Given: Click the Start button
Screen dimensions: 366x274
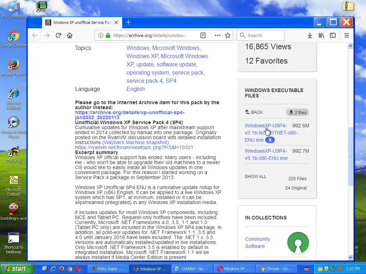Looking at the screenshot, I should pos(17,269).
